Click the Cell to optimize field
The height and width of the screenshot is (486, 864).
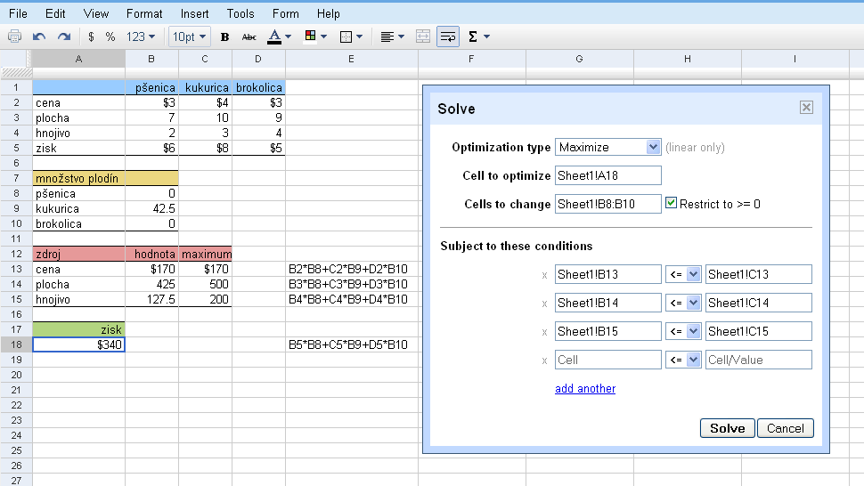tap(607, 175)
